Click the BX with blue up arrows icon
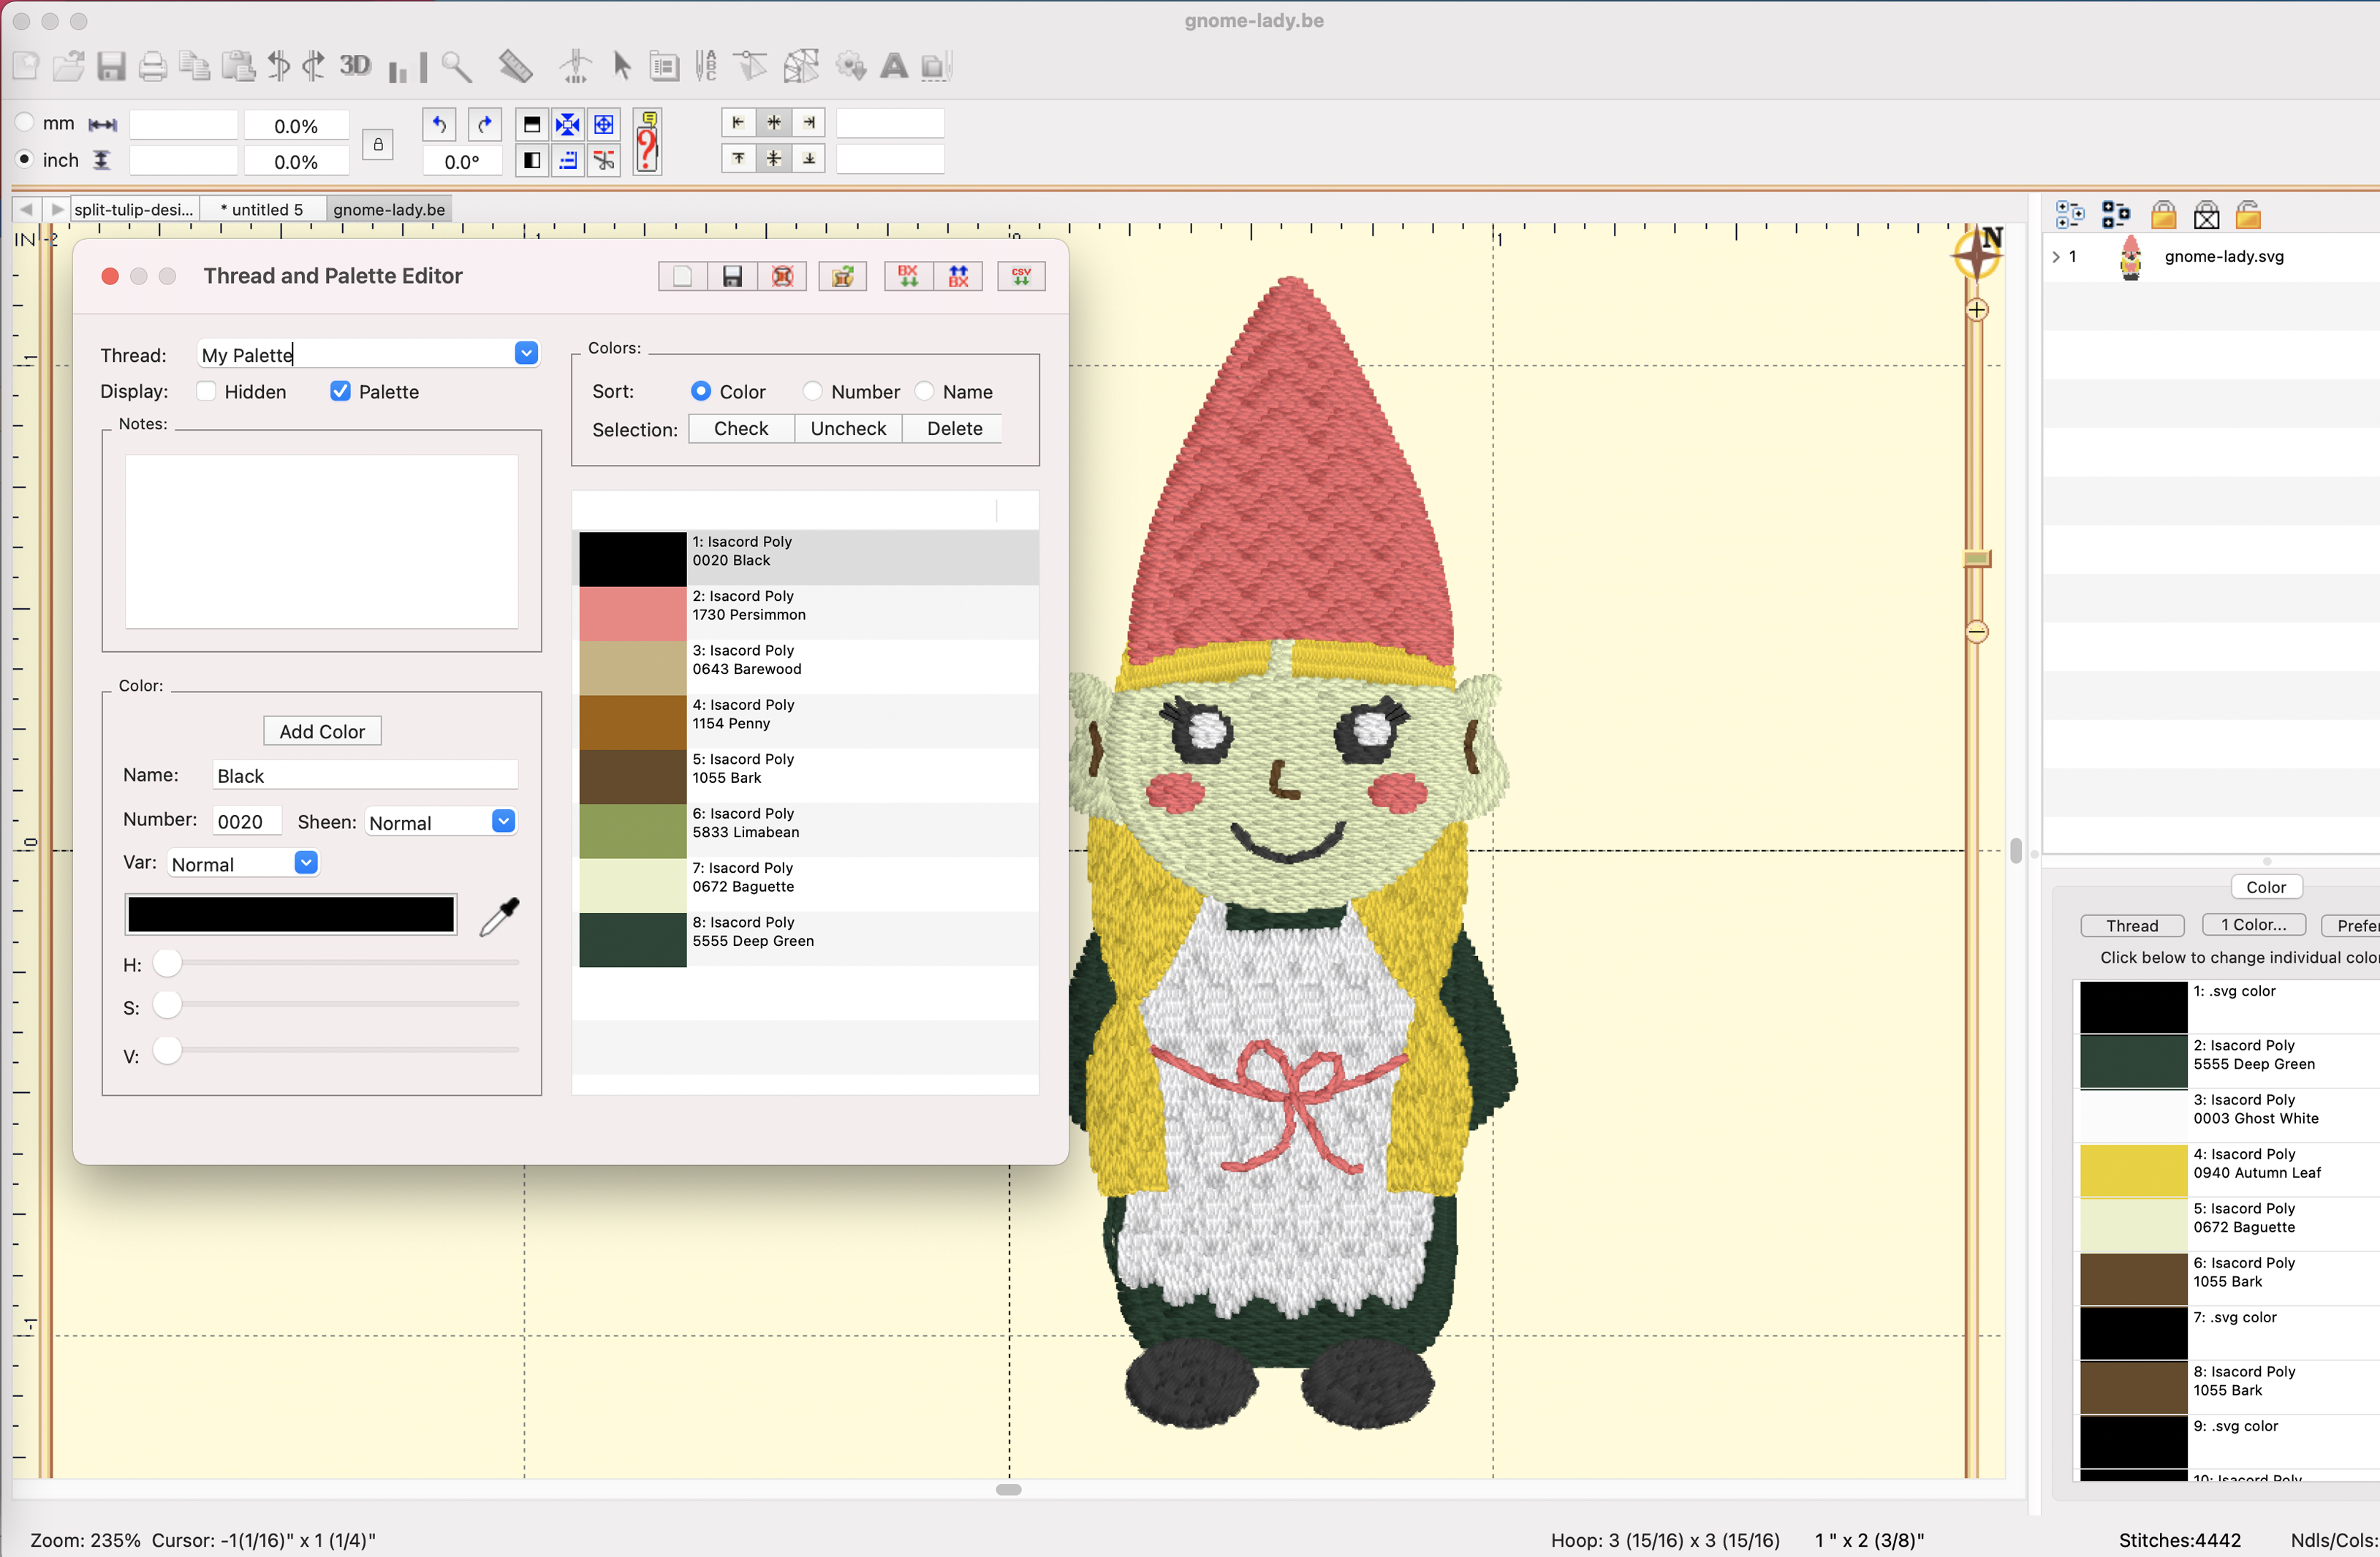The height and width of the screenshot is (1557, 2380). click(x=958, y=276)
